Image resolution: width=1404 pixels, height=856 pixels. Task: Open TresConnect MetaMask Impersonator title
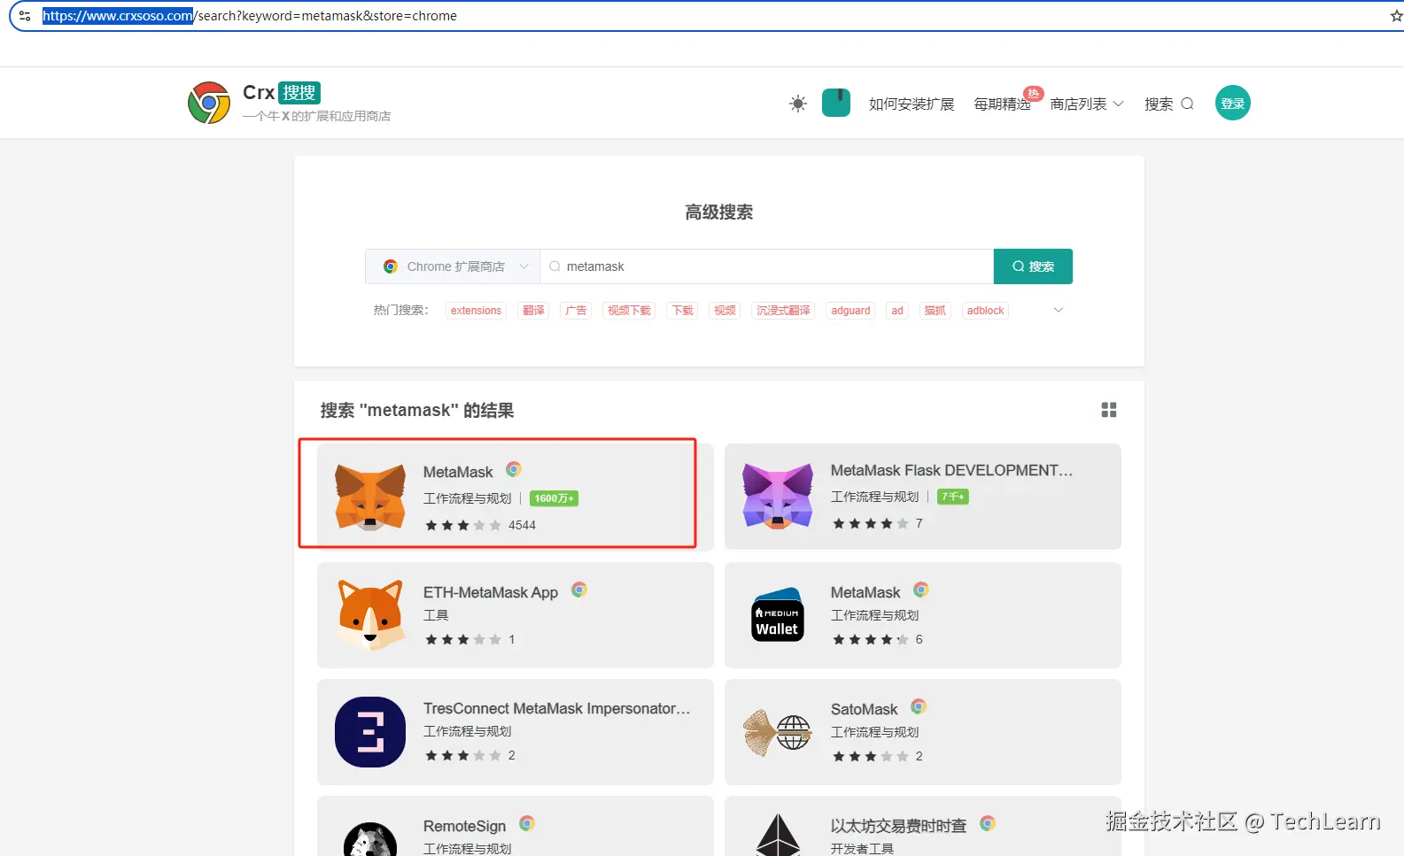[556, 708]
